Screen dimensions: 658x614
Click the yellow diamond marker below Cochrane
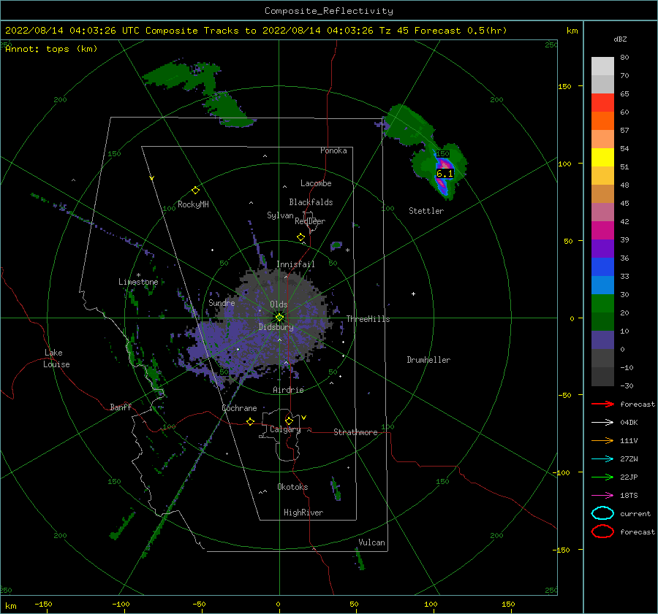tap(251, 422)
